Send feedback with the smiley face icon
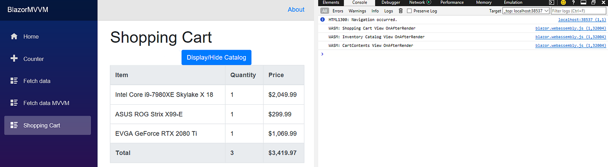Screen dimensions: 608x167 coord(563,2)
